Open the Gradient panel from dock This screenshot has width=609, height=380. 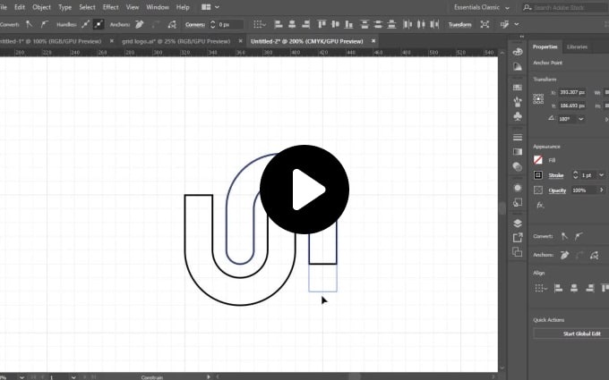518,152
